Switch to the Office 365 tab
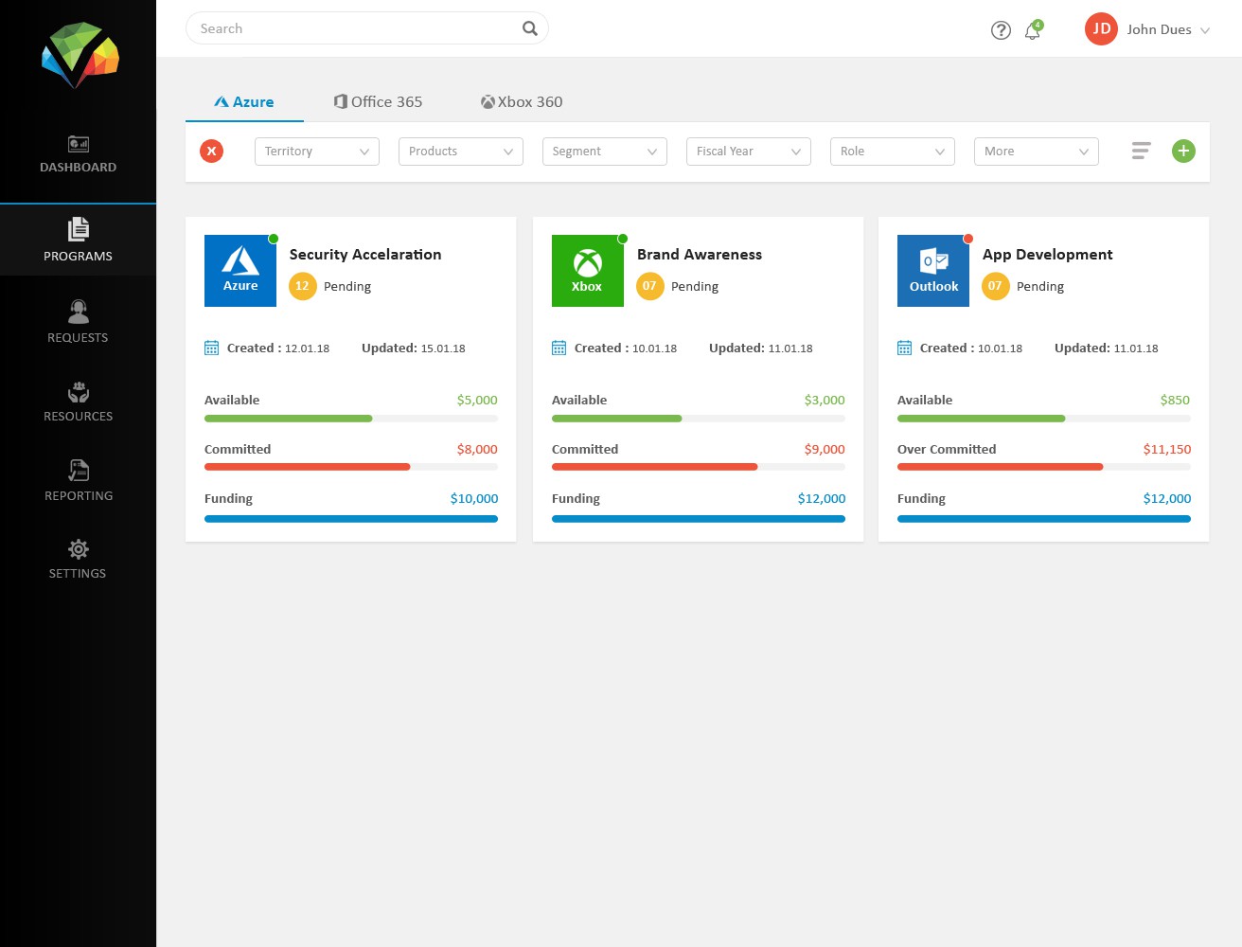The height and width of the screenshot is (947, 1242). 378,102
